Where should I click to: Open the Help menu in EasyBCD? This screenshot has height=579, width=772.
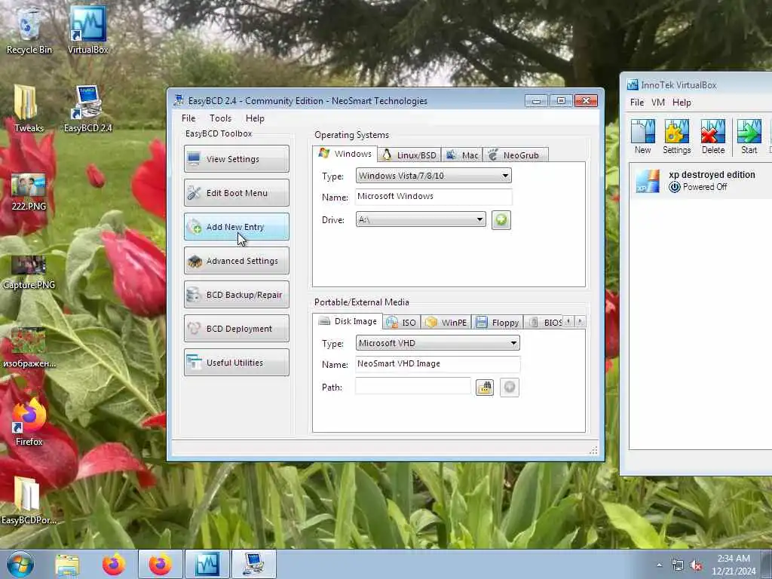click(x=255, y=118)
